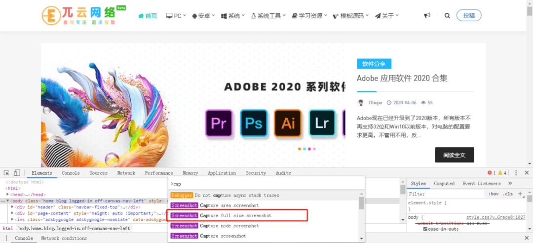Screen dimensions: 533x243
Task: Activate the inspect element cursor icon
Action: click(6, 173)
